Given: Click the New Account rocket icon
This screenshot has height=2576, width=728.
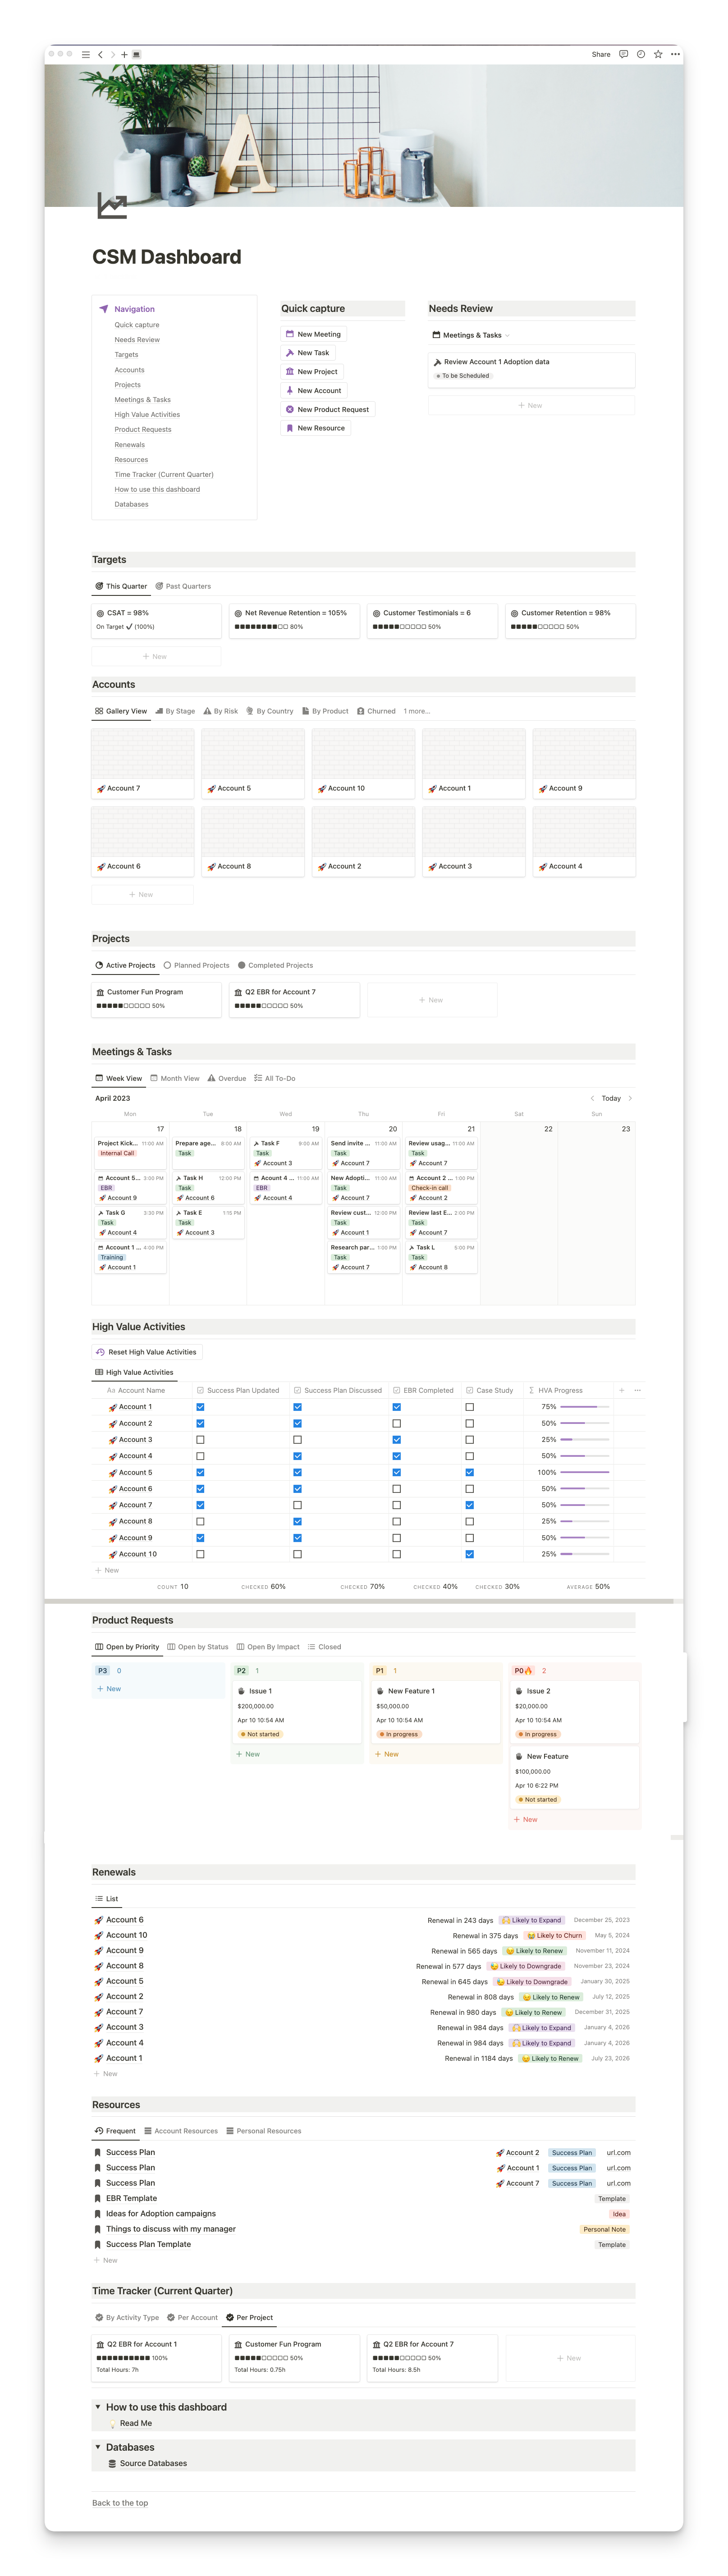Looking at the screenshot, I should 290,390.
